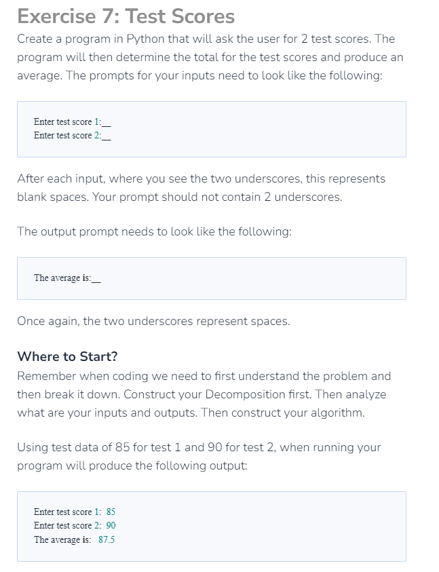This screenshot has width=439, height=572.
Task: Click the paragraph starting "After each input"
Action: click(201, 188)
